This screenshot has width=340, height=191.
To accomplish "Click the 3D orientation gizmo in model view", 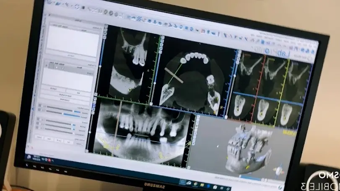I will [x=279, y=170].
